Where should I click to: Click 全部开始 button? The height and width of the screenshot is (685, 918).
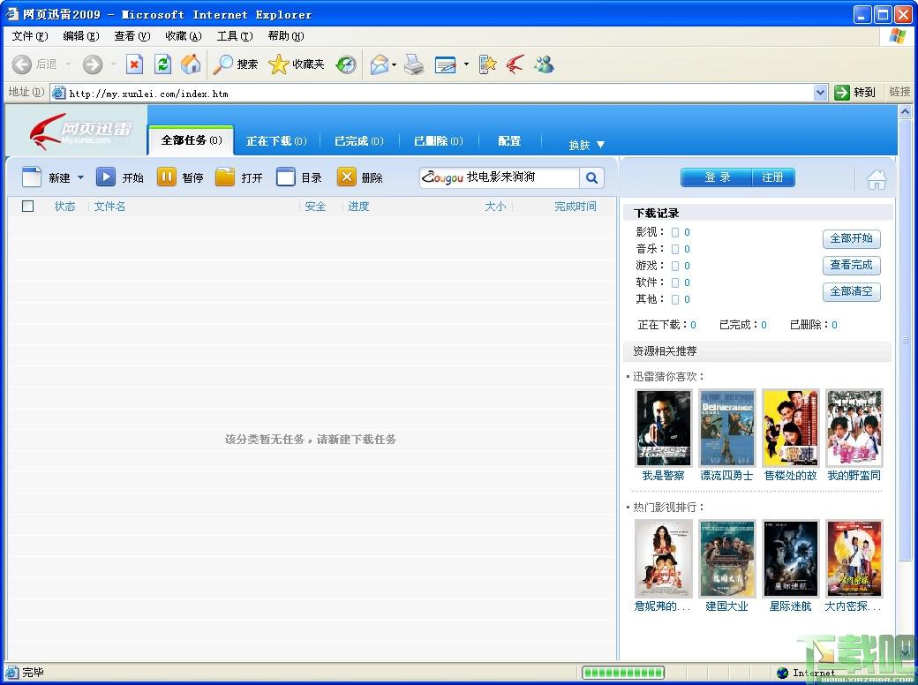[851, 238]
